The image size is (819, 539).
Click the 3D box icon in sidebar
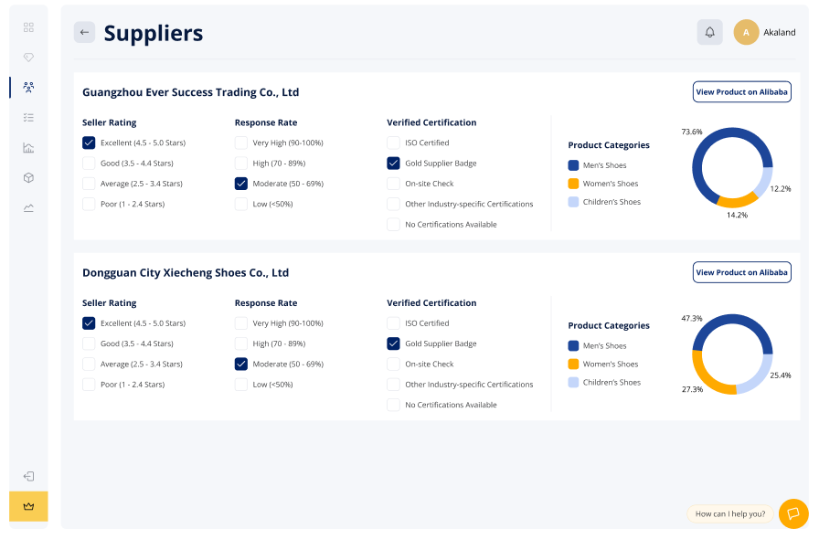pyautogui.click(x=28, y=178)
